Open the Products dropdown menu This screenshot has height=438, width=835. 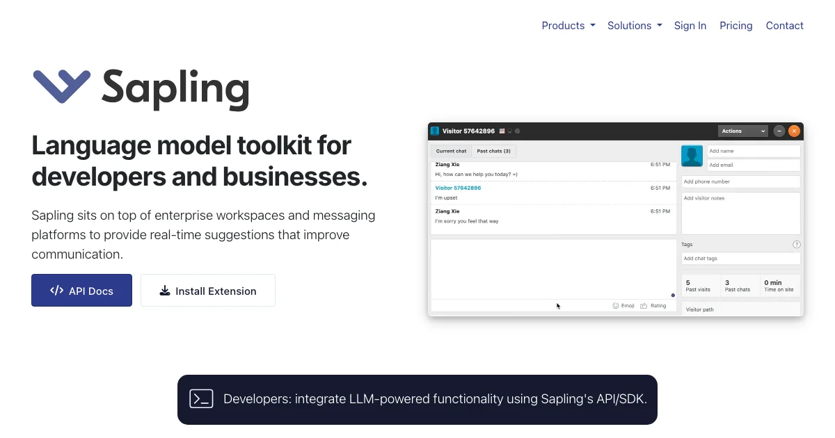point(568,26)
